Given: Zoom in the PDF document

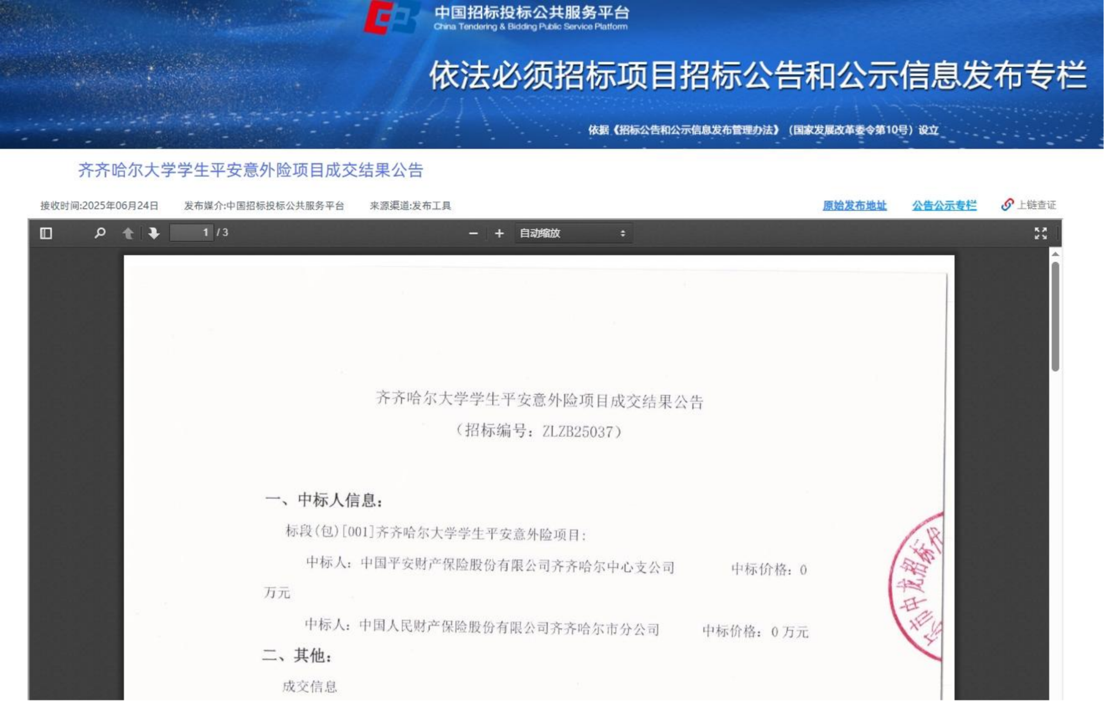Looking at the screenshot, I should coord(499,233).
